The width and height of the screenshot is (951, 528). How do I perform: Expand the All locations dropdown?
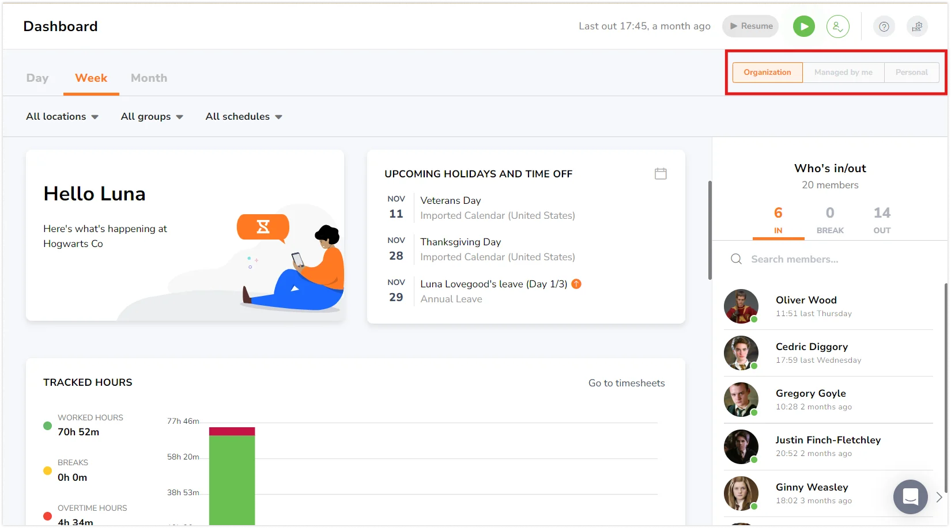click(x=62, y=117)
